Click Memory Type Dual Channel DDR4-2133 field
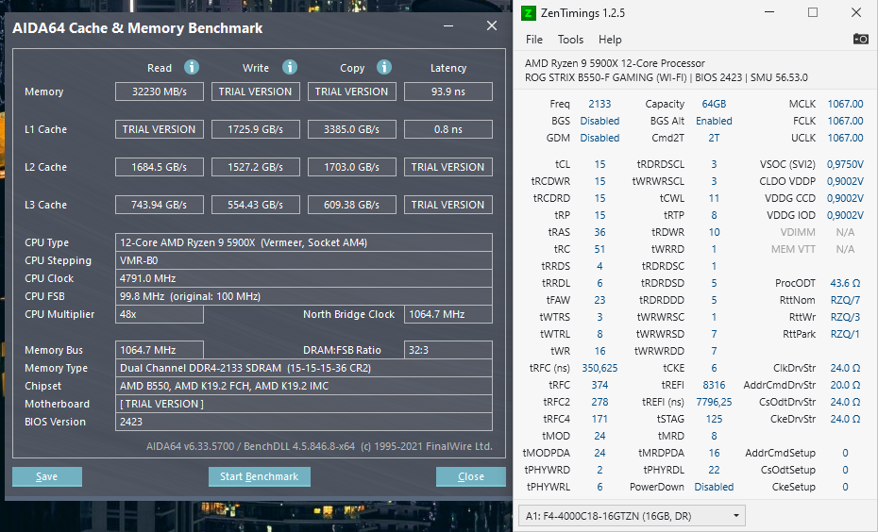 304,368
